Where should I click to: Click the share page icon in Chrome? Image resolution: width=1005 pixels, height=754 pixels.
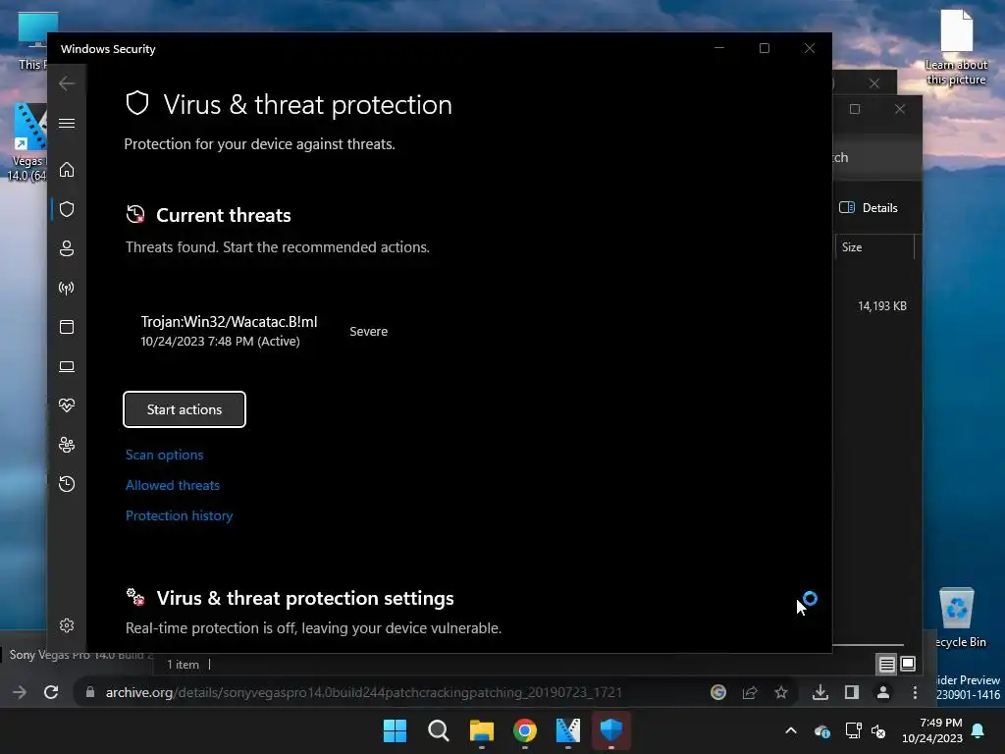pos(749,692)
